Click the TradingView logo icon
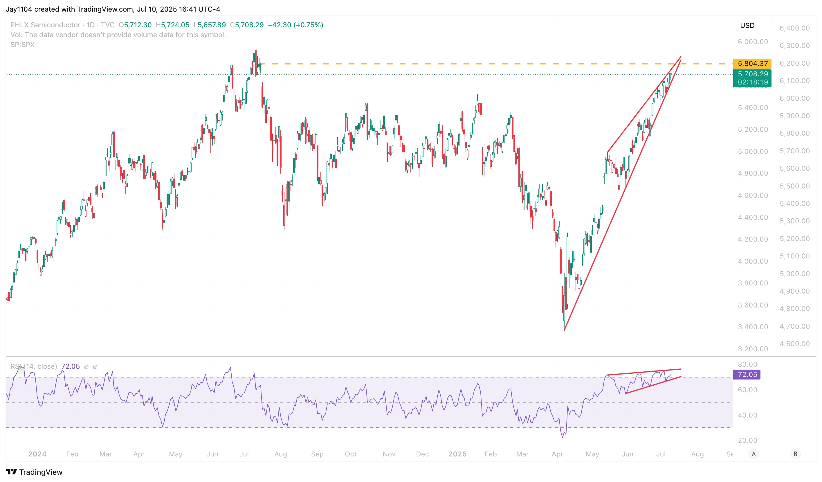 click(11, 472)
